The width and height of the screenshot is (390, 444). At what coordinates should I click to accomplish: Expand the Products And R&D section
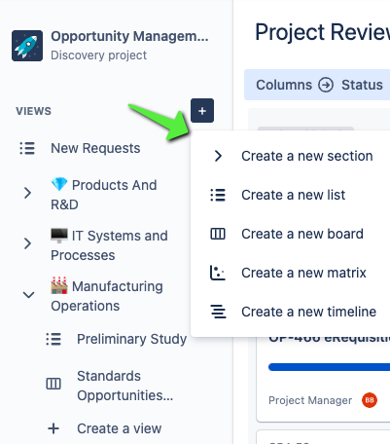28,193
